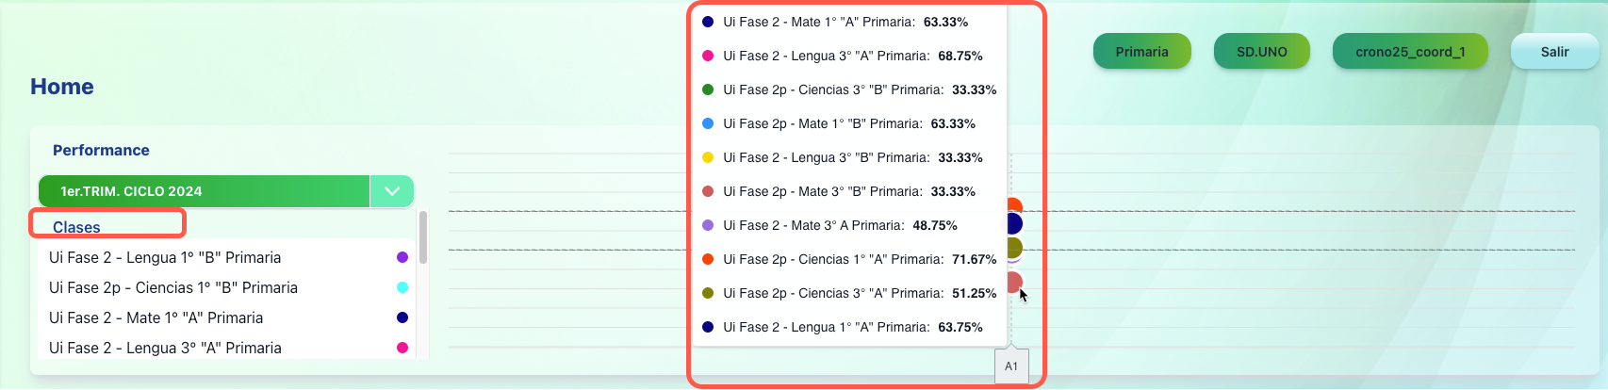Select class Ui Fase 2p - Ciencias 1° "B" Primaria
This screenshot has width=1608, height=390.
coord(173,287)
